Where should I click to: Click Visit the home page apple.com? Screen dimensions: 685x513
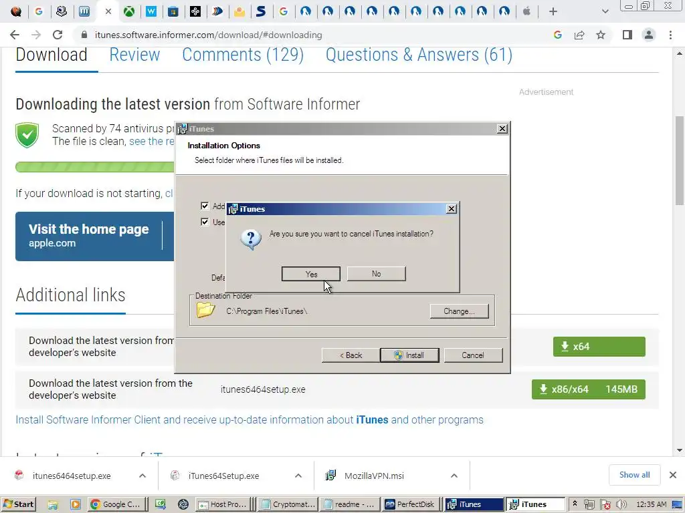(x=95, y=236)
